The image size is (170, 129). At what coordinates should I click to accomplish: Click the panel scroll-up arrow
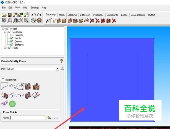point(62,68)
